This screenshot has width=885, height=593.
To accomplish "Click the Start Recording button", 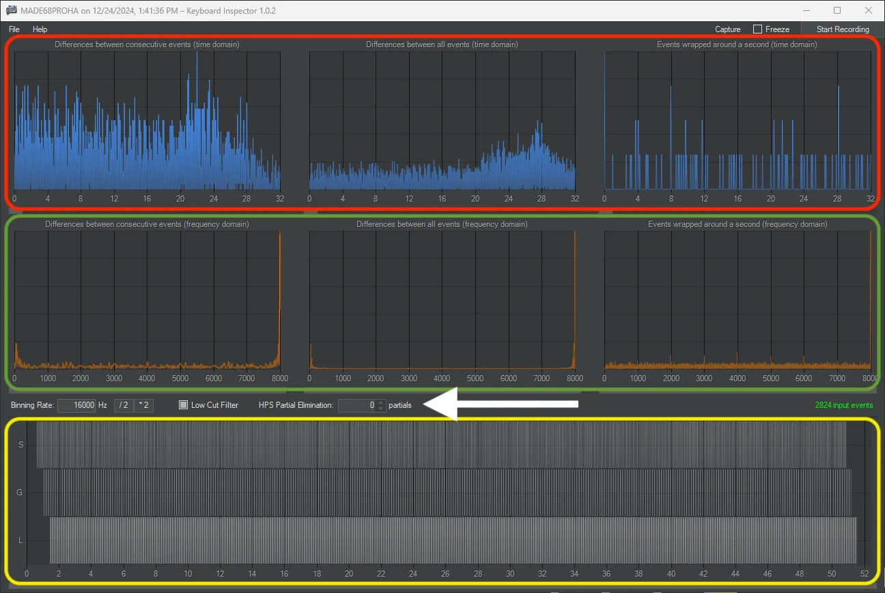I will [843, 29].
